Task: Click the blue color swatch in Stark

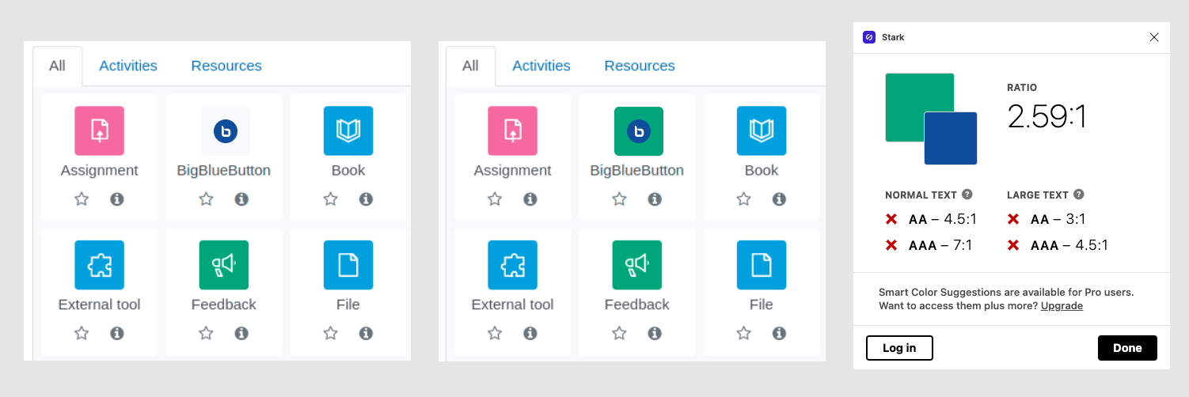Action: (x=951, y=138)
